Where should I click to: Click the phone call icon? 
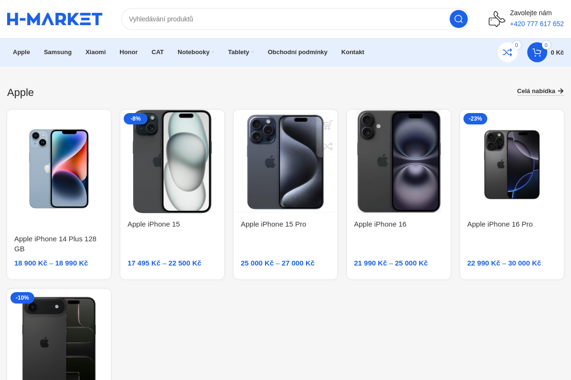click(x=497, y=19)
